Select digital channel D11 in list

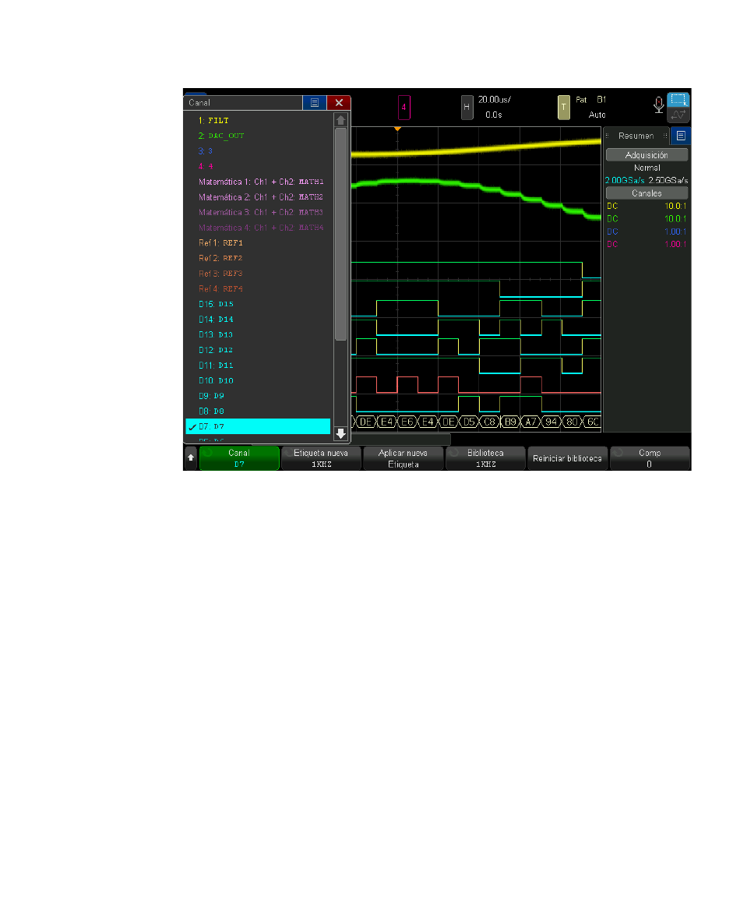[258, 366]
